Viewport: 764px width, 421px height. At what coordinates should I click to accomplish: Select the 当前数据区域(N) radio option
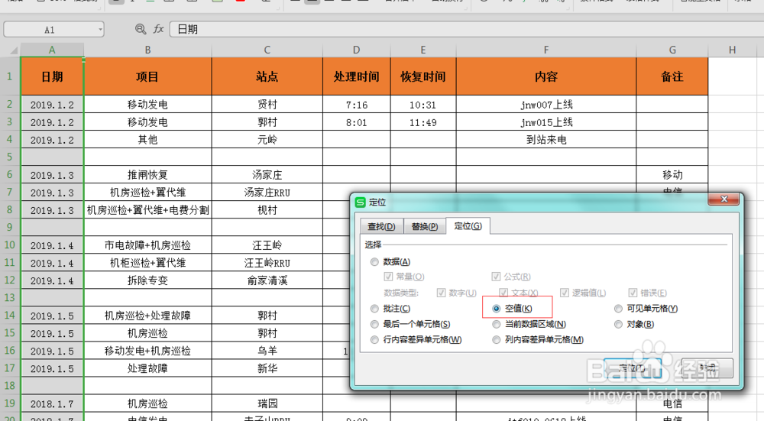click(496, 324)
